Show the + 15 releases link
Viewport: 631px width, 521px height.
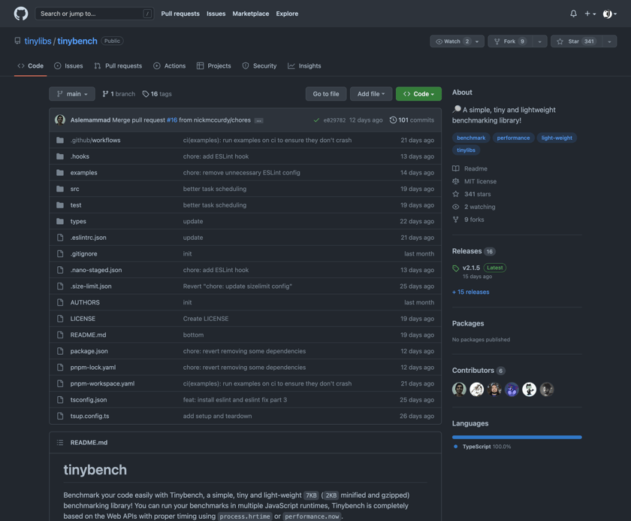point(471,292)
